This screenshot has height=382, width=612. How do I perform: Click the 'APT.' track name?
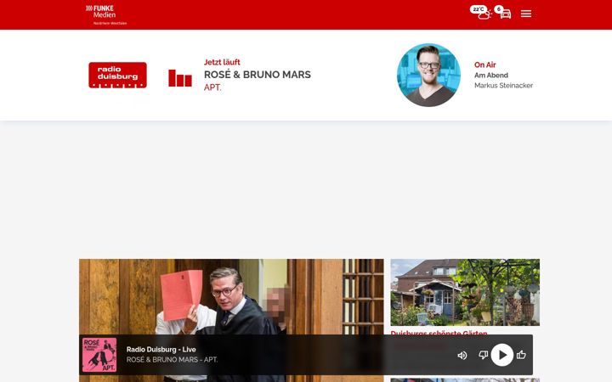coord(212,87)
